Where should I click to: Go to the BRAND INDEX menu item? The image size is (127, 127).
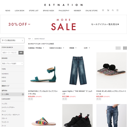pyautogui.click(x=49, y=11)
